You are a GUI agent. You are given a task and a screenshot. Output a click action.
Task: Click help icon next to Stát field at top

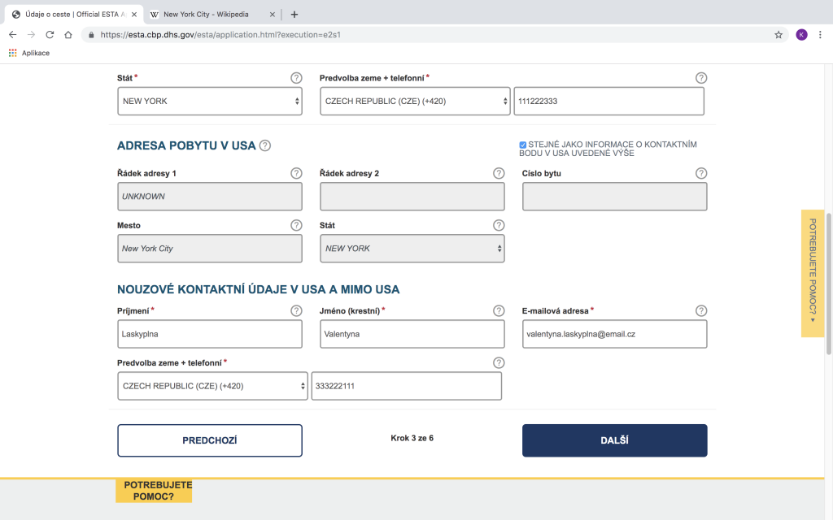pyautogui.click(x=296, y=78)
